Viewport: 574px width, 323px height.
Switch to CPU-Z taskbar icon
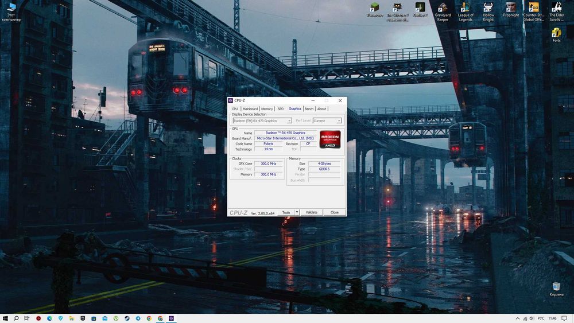(x=171, y=318)
